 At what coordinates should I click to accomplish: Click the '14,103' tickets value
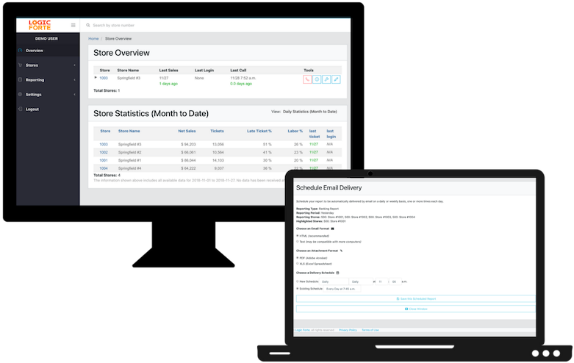(218, 160)
